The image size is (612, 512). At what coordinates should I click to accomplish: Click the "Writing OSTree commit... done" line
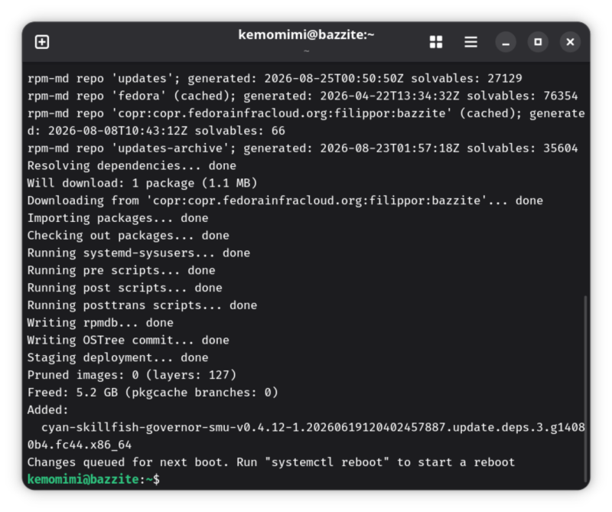[x=129, y=340]
